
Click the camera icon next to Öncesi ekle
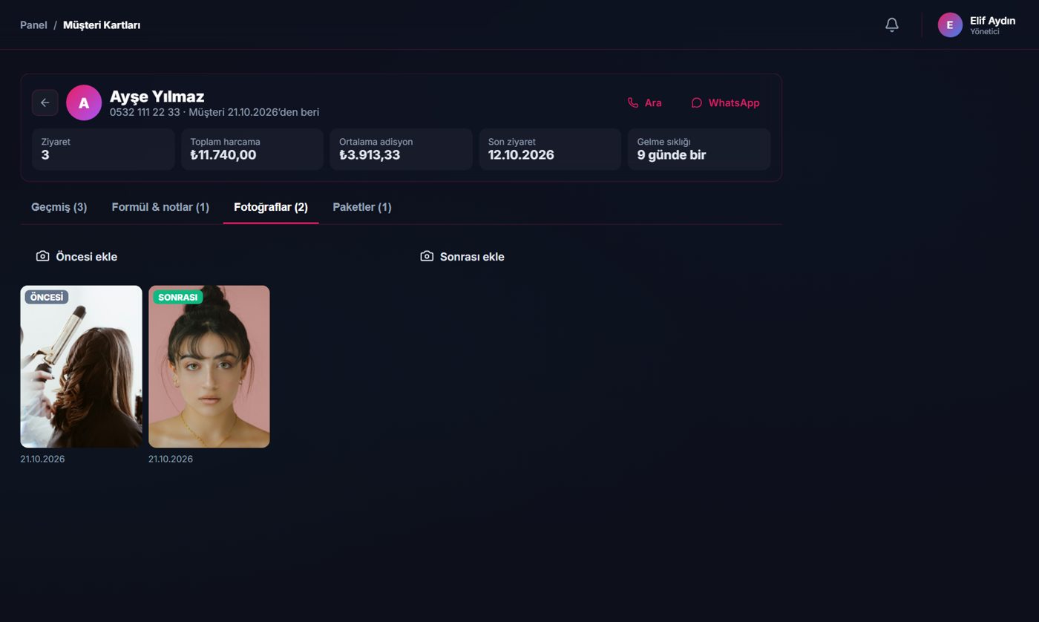point(43,256)
